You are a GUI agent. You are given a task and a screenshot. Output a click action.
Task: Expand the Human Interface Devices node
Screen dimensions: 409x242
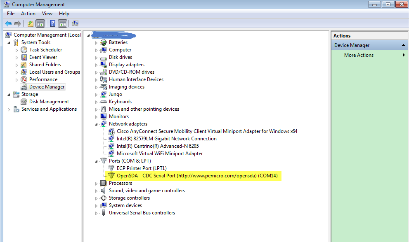point(96,80)
